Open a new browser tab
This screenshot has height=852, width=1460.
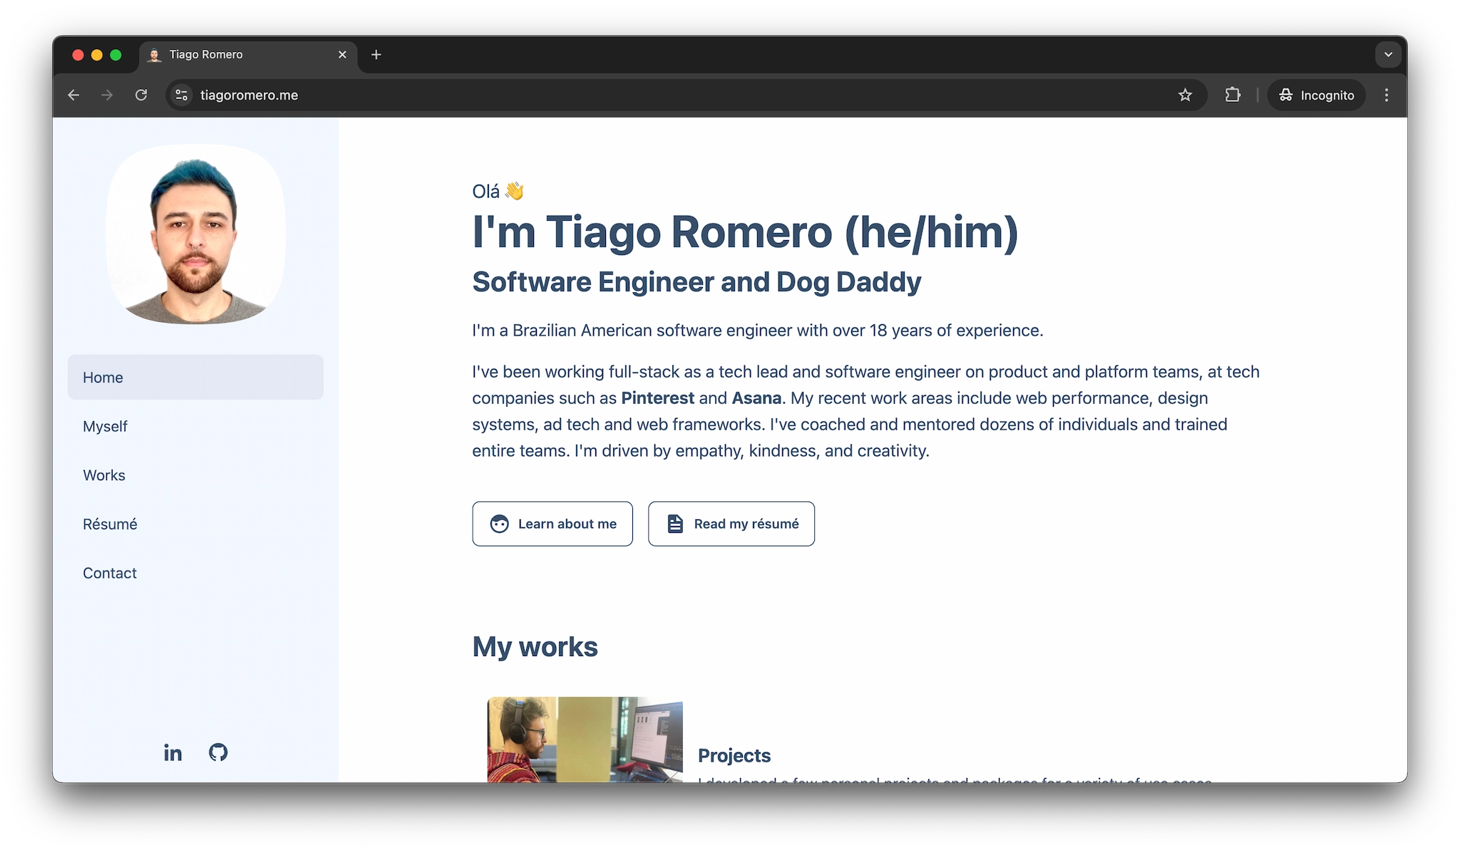point(376,55)
